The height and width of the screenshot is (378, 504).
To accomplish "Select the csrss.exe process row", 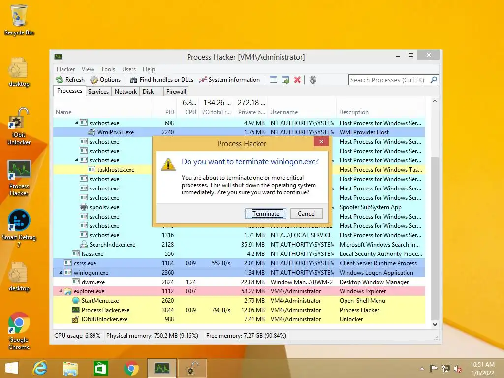I will pos(239,263).
